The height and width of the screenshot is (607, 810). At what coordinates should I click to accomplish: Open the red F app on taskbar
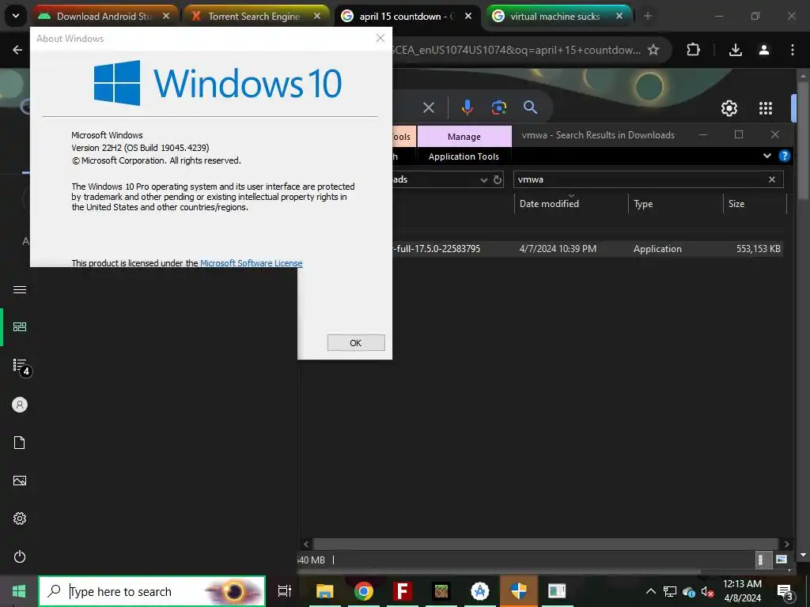point(403,591)
